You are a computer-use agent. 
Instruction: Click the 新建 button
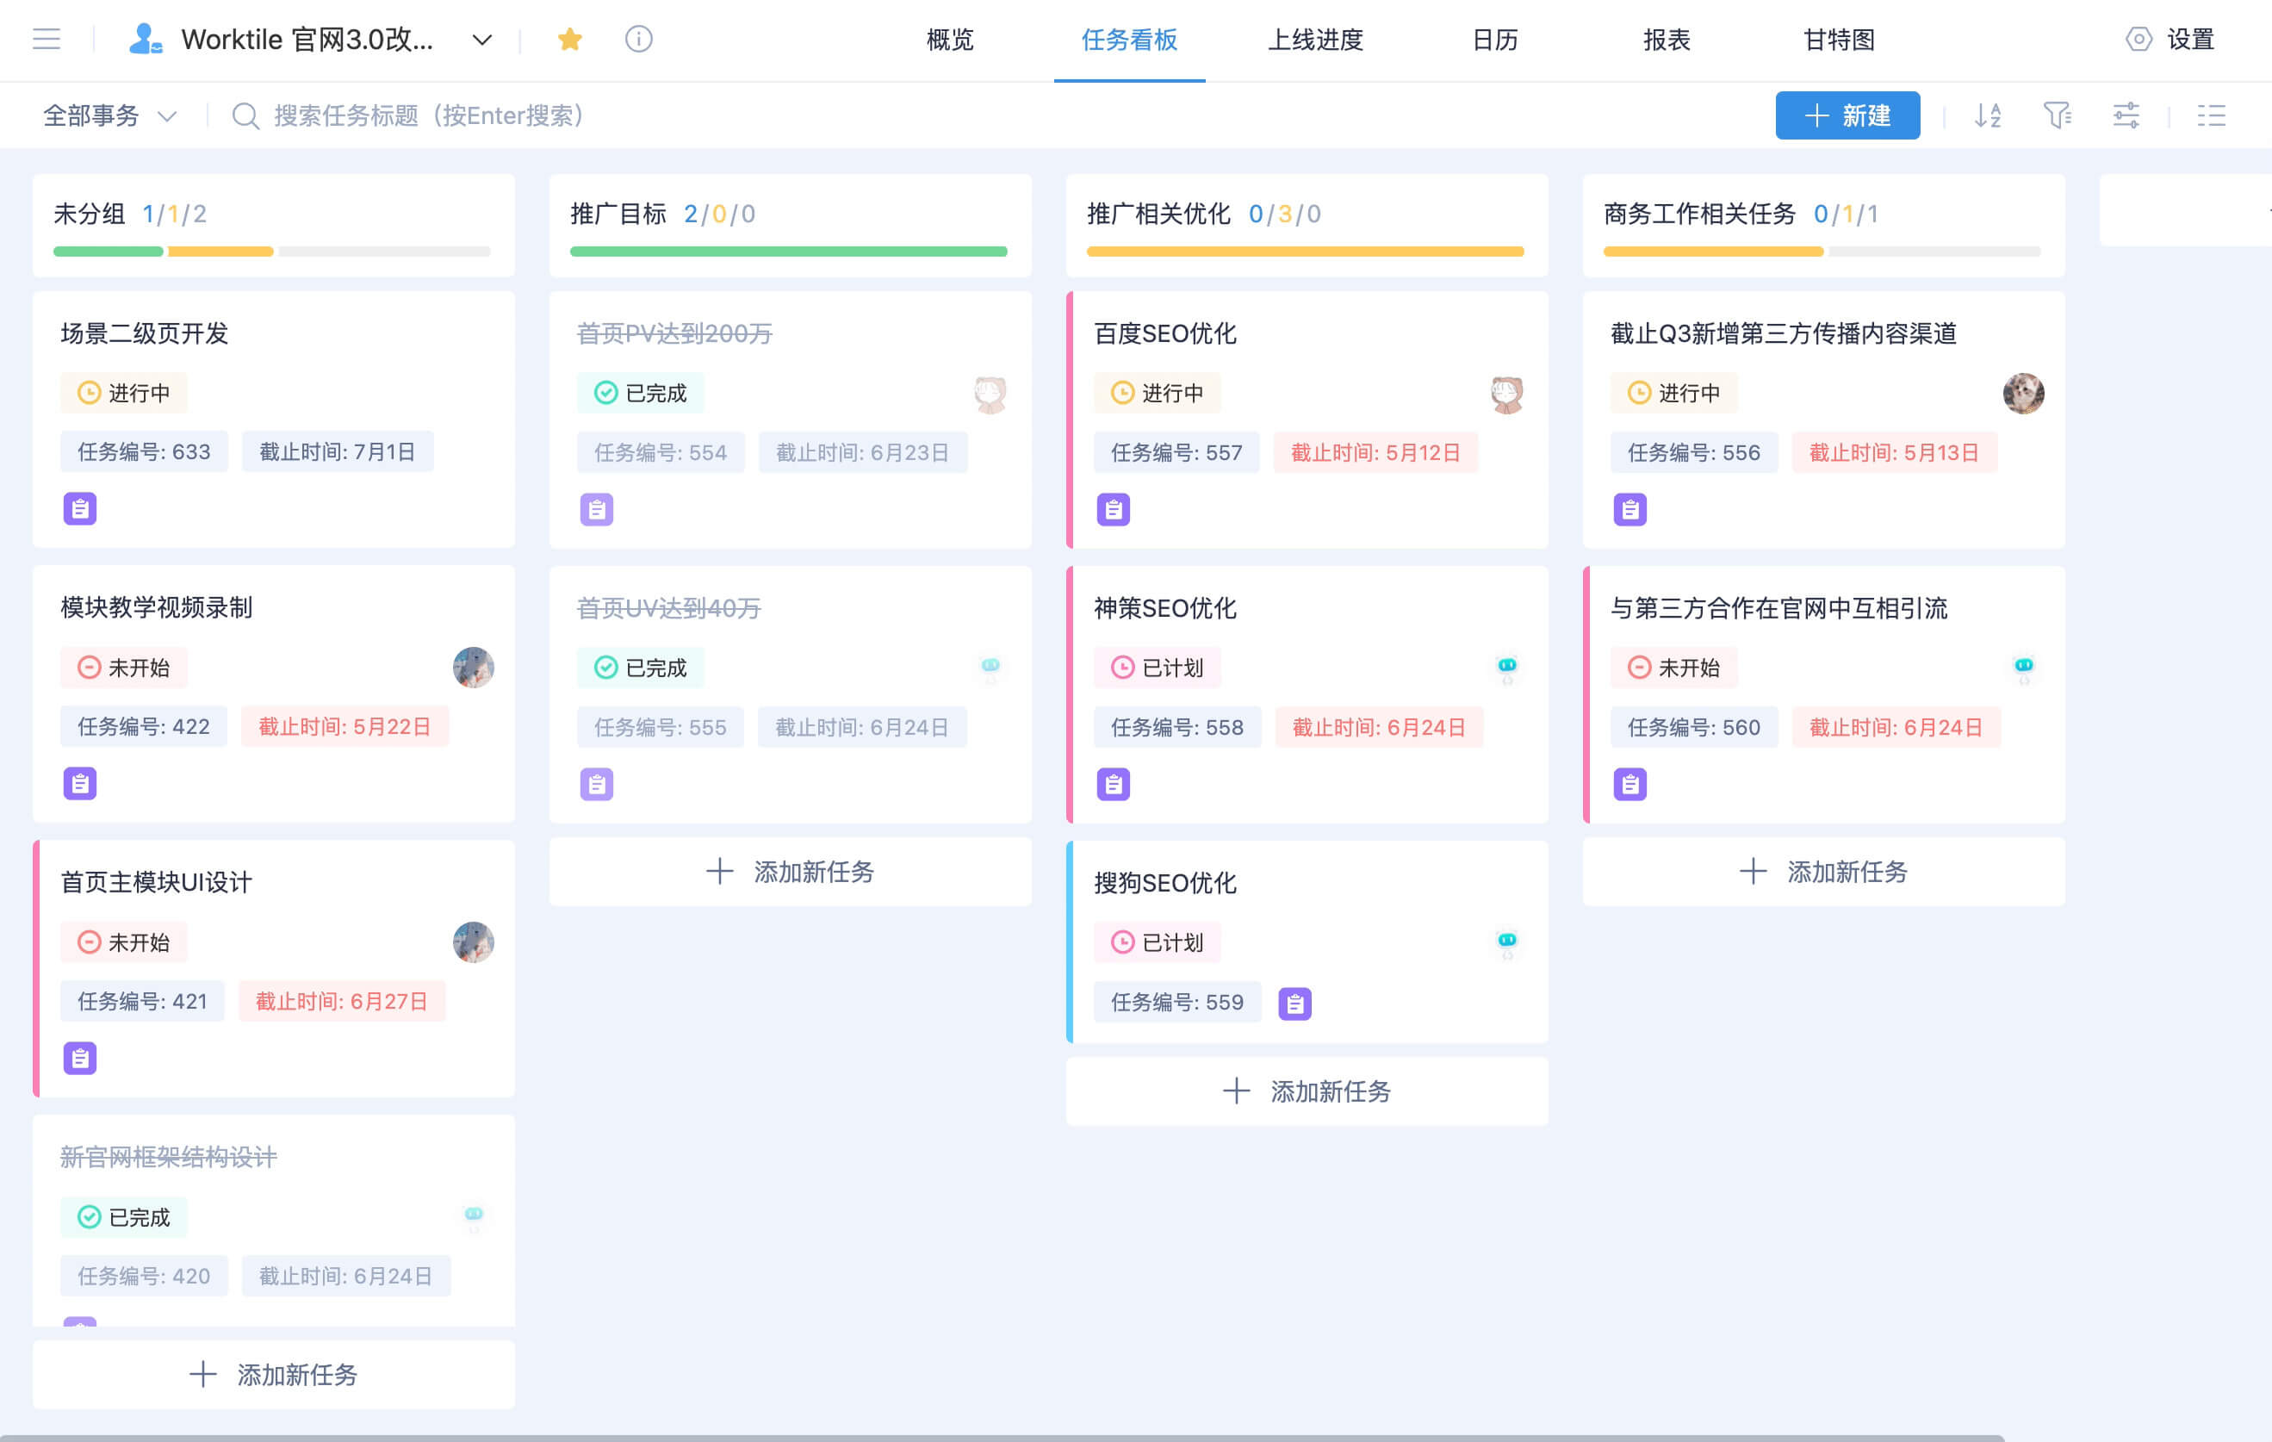pyautogui.click(x=1847, y=115)
